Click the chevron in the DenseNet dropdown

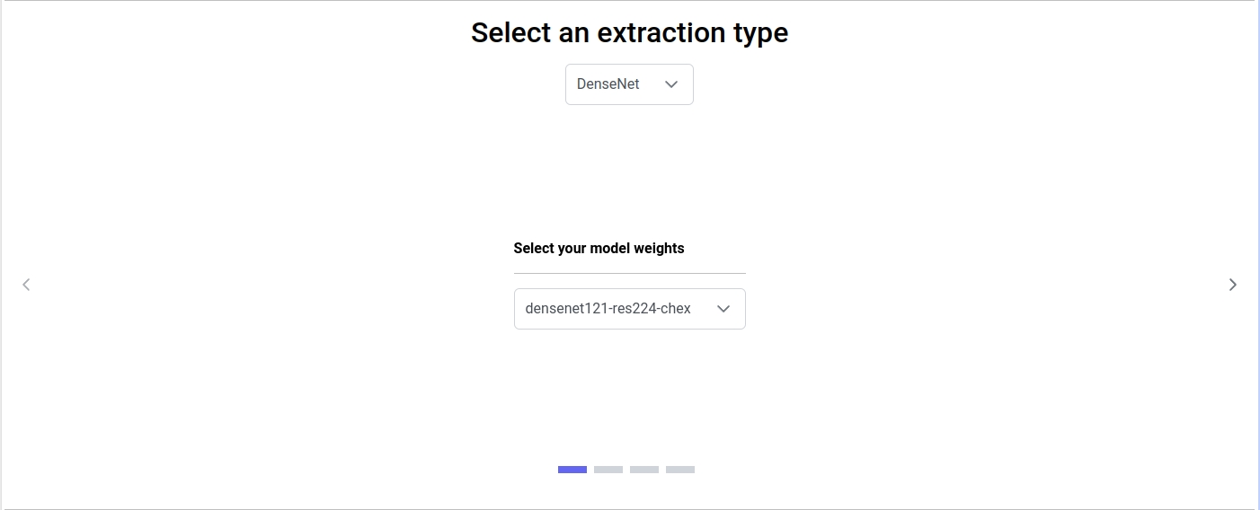click(x=670, y=84)
